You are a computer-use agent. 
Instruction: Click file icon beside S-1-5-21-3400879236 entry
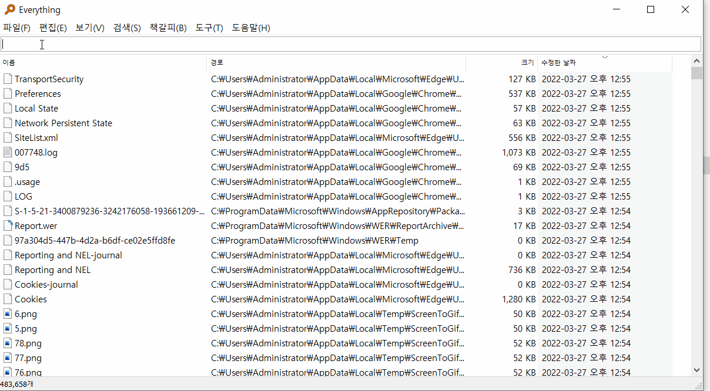pyautogui.click(x=8, y=211)
